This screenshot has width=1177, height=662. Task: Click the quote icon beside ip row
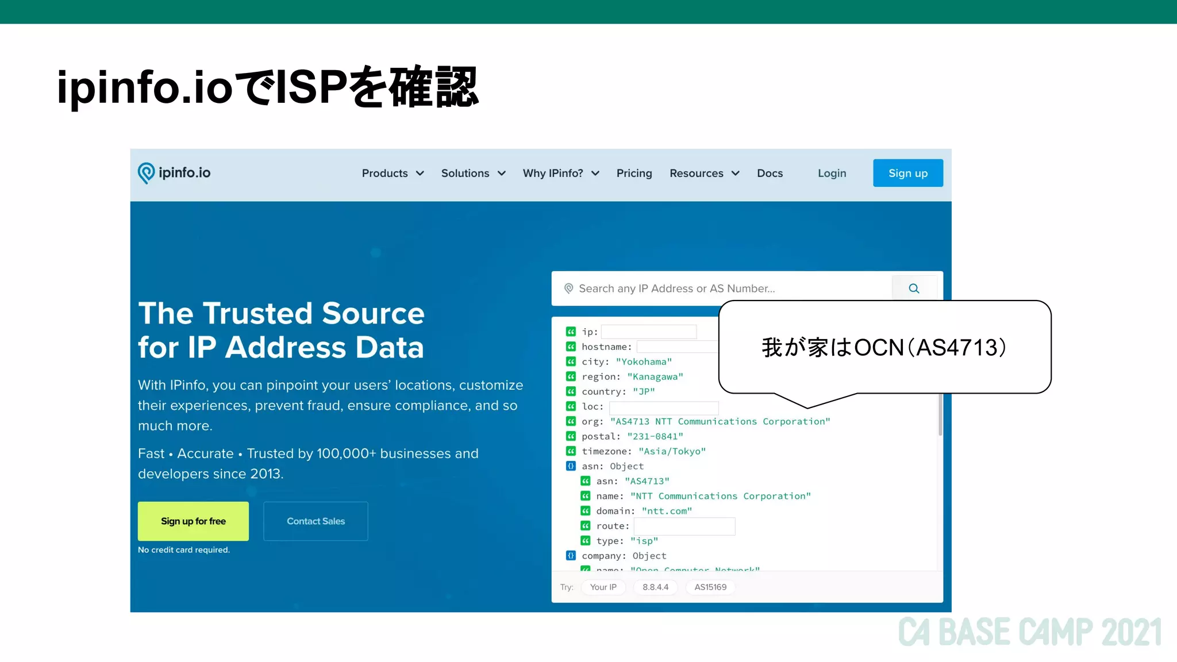click(x=571, y=332)
